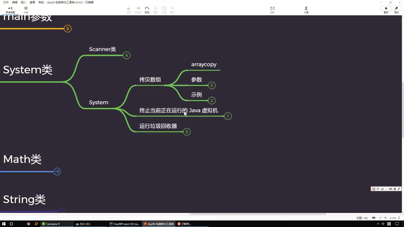Click the vertical scrollbar thumb

click(x=403, y=109)
